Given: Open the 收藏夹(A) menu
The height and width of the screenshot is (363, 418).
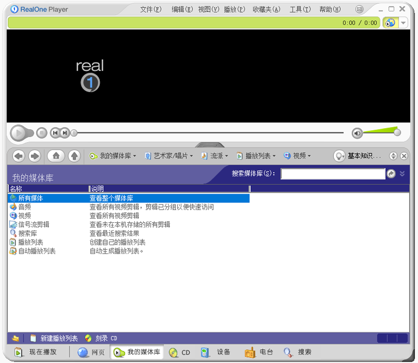Looking at the screenshot, I should (x=266, y=9).
